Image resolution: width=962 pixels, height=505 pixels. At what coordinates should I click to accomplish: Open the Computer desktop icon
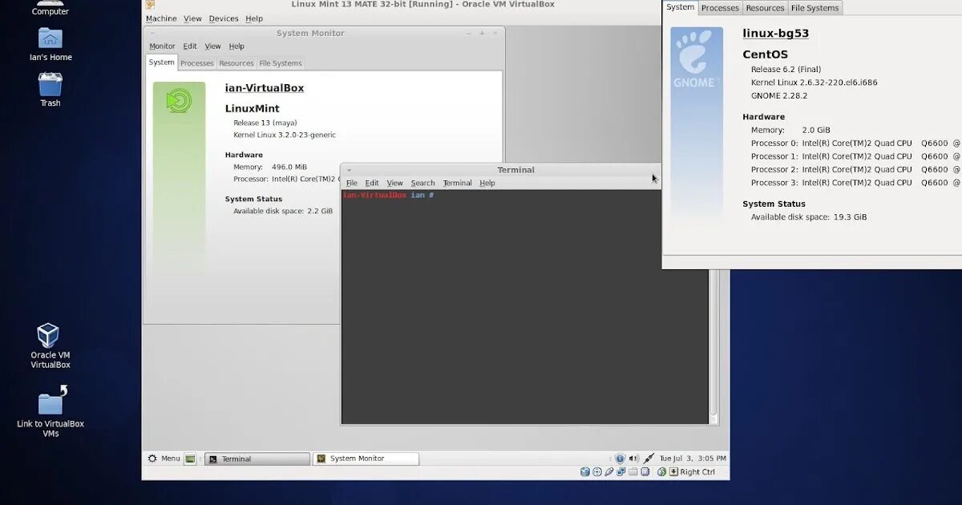[x=50, y=3]
